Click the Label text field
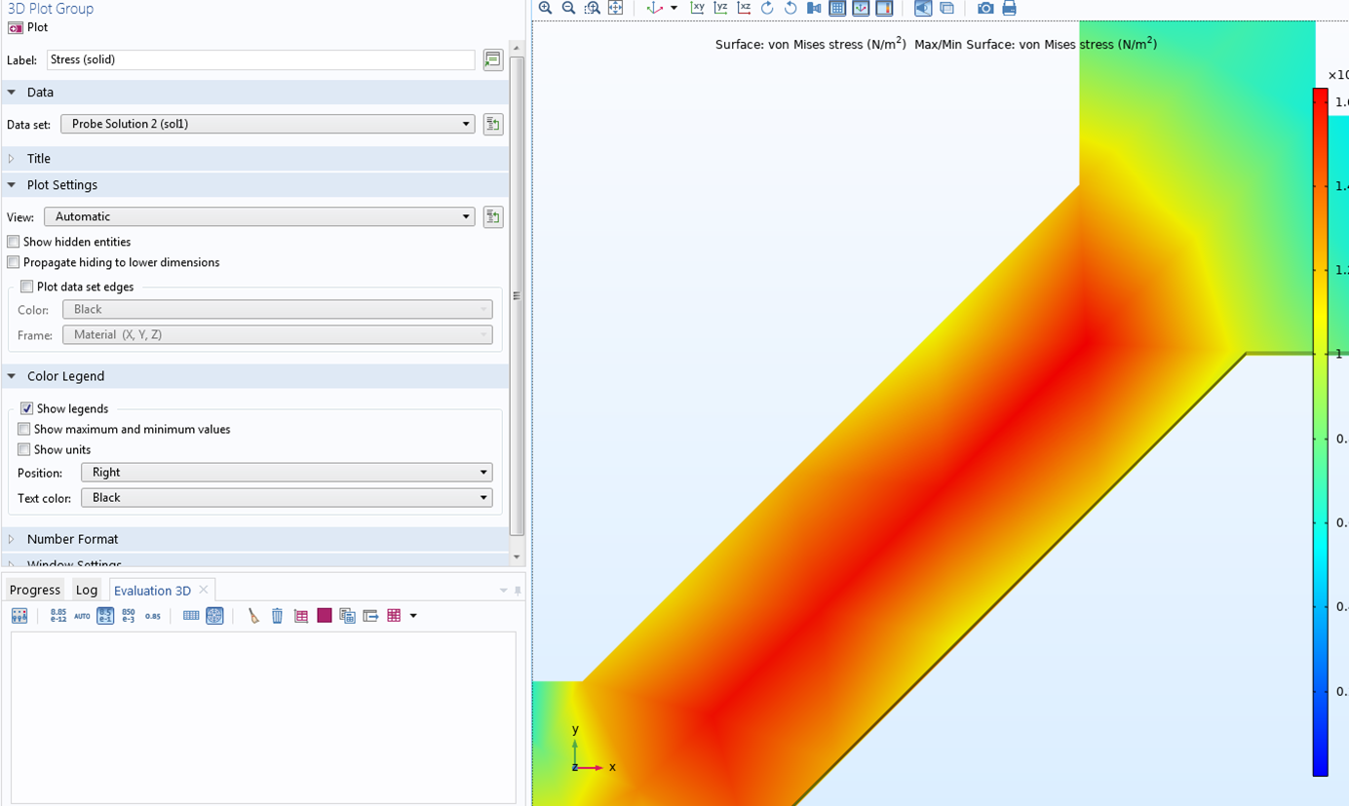 (260, 59)
